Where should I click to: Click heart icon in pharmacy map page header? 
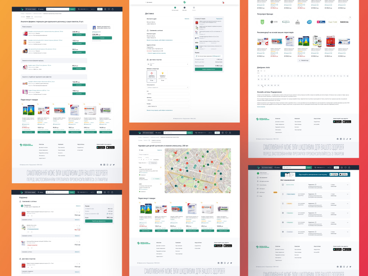(226, 132)
